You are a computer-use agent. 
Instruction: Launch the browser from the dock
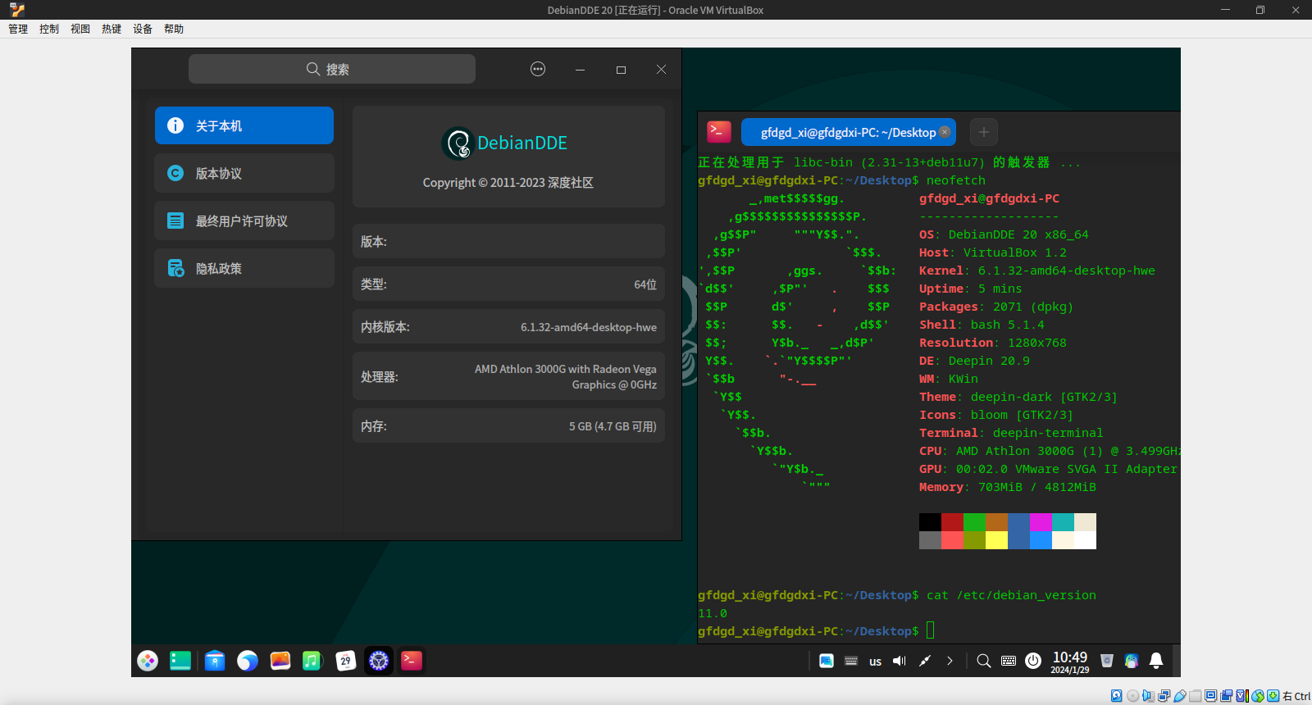pyautogui.click(x=248, y=661)
